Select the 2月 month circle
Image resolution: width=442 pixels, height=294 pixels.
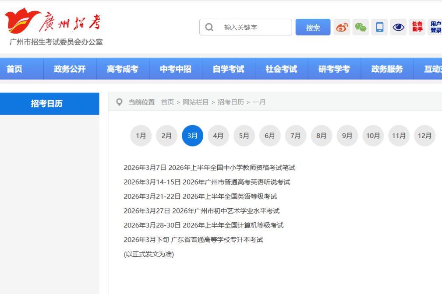(x=166, y=136)
